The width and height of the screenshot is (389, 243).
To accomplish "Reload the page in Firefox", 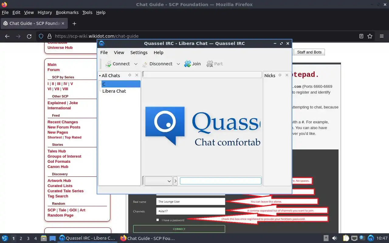I will coord(29,36).
